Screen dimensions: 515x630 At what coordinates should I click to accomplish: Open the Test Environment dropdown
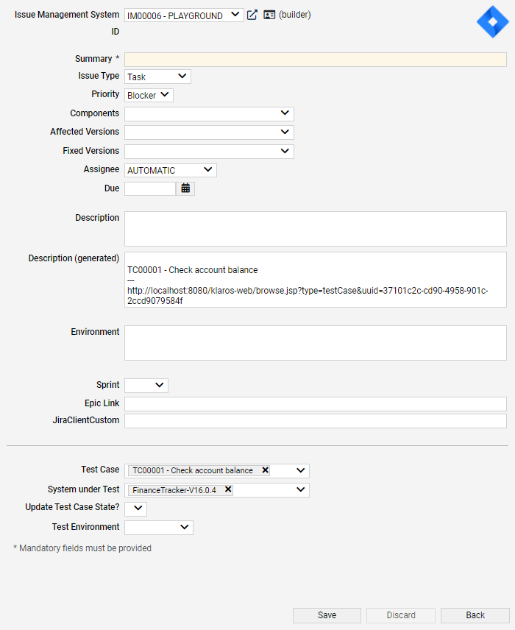point(158,527)
